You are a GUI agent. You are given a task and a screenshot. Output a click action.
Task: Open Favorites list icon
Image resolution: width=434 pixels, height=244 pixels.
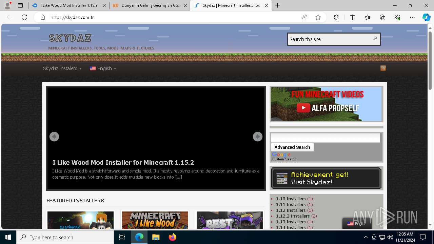tap(368, 17)
